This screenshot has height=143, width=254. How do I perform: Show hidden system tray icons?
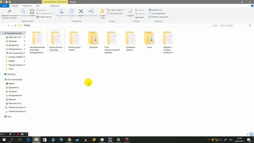(209, 140)
